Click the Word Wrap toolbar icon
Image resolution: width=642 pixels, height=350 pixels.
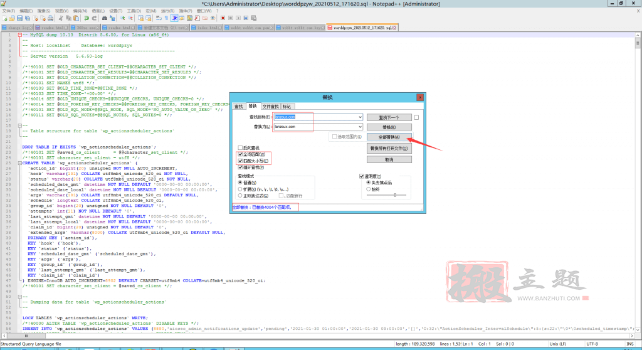click(159, 18)
